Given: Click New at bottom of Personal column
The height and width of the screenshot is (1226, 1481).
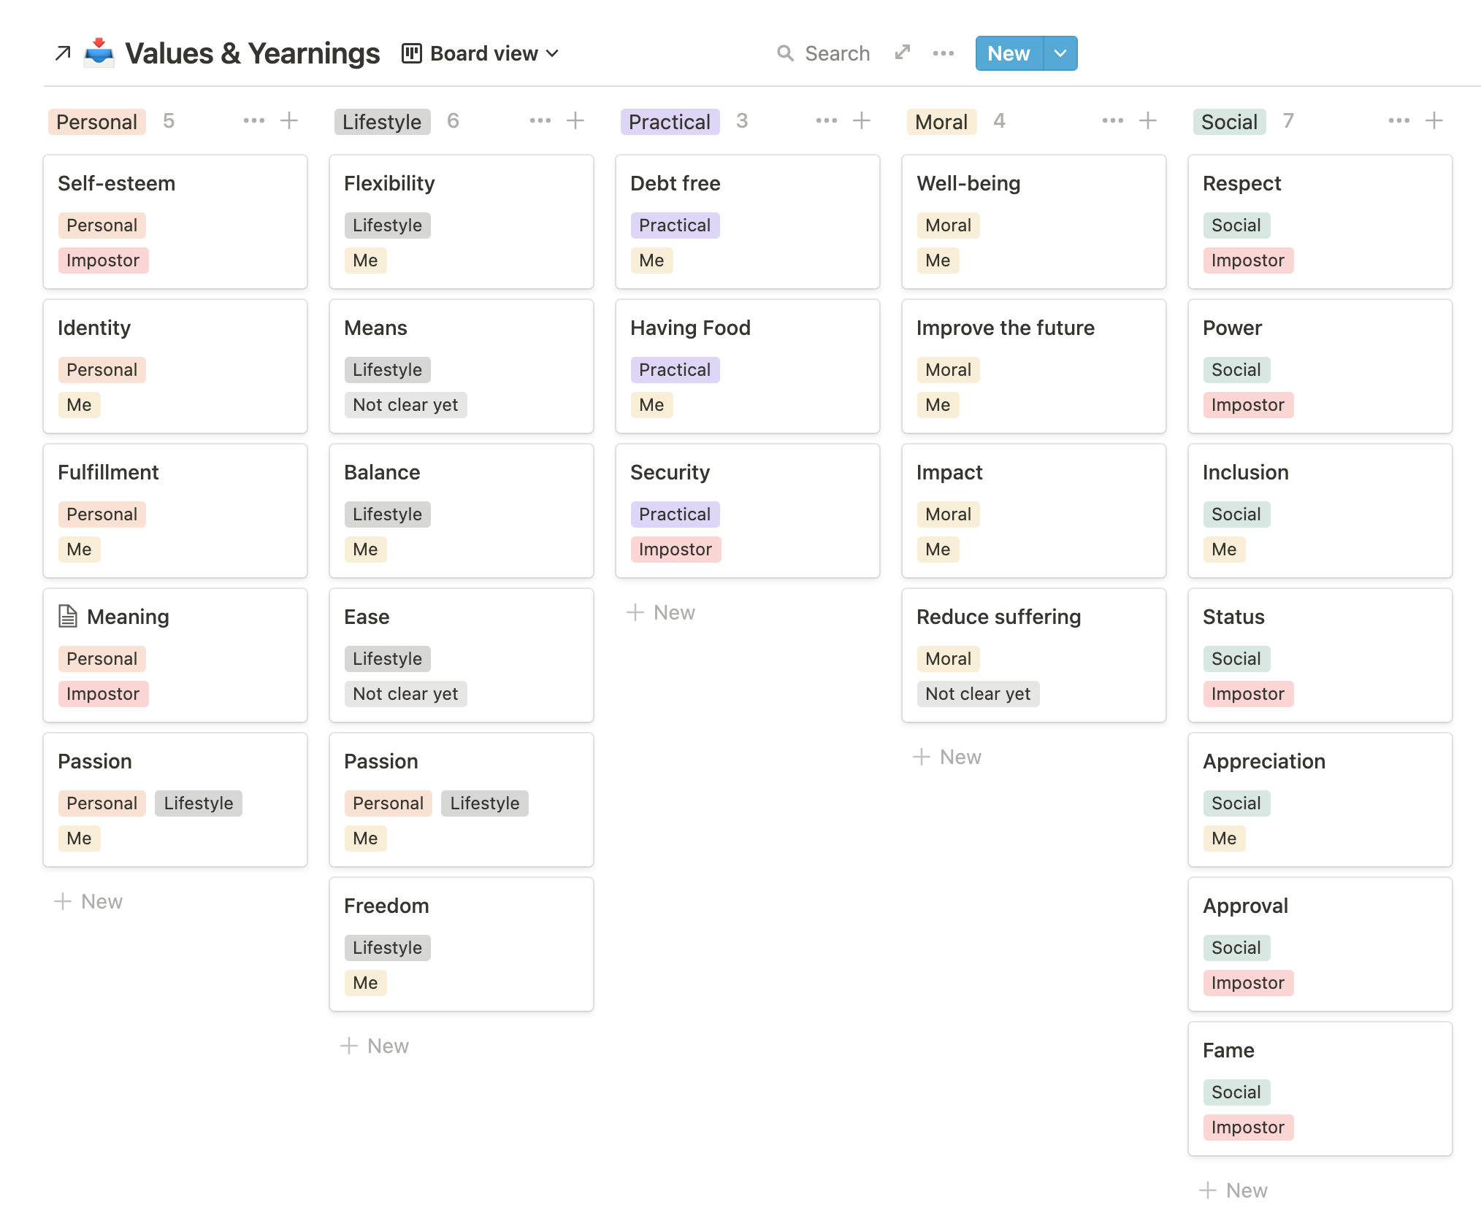Looking at the screenshot, I should (88, 901).
